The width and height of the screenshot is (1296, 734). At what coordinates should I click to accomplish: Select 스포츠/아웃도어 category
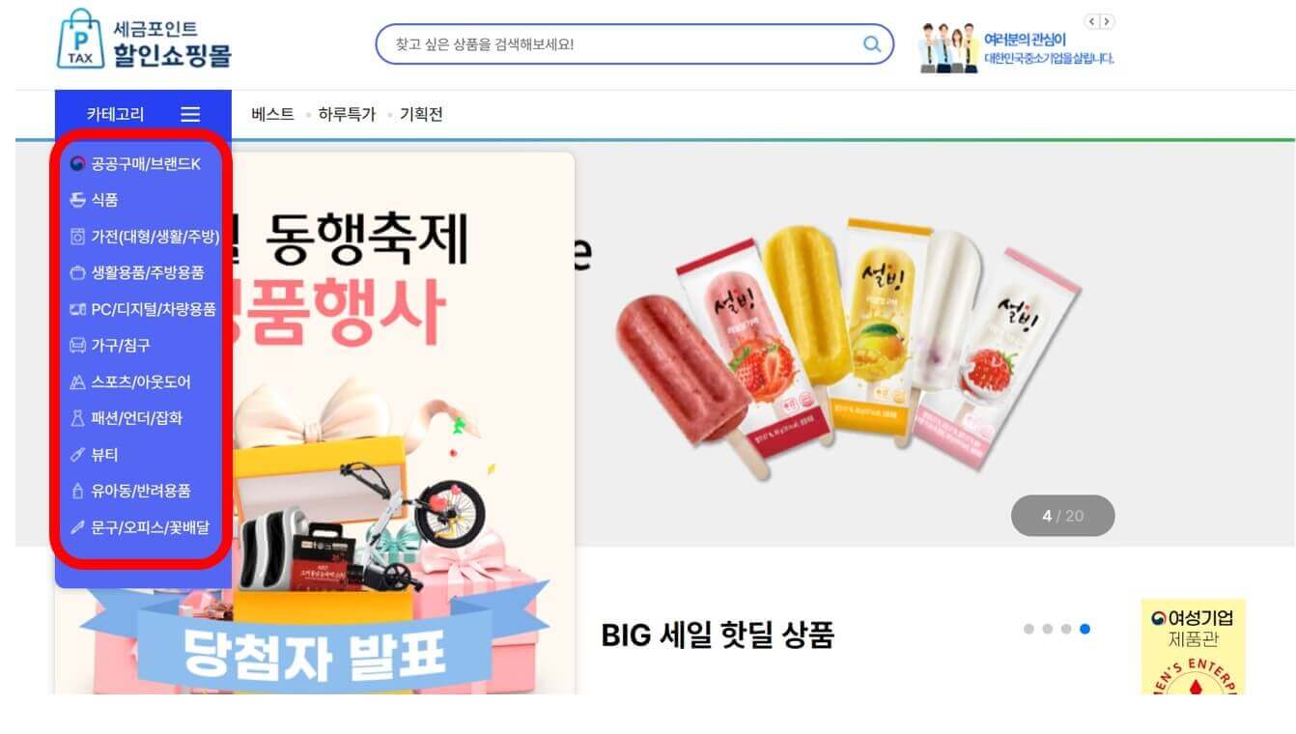(x=130, y=382)
